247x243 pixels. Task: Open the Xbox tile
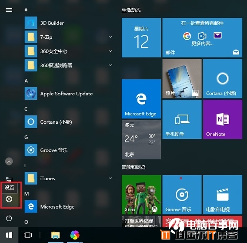tap(141, 195)
